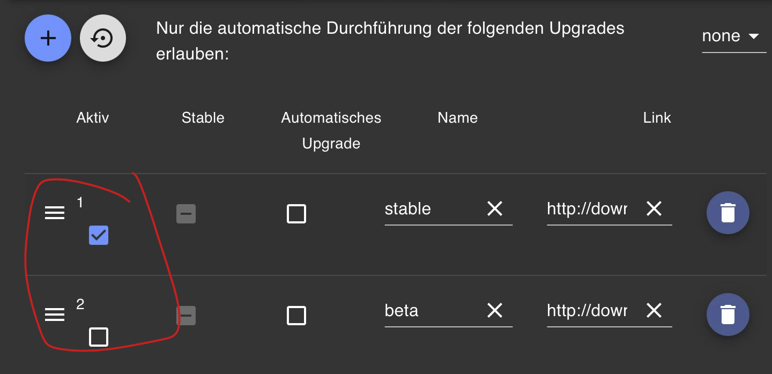Enable automatic upgrade for beta repository
Viewport: 772px width, 374px height.
[296, 316]
